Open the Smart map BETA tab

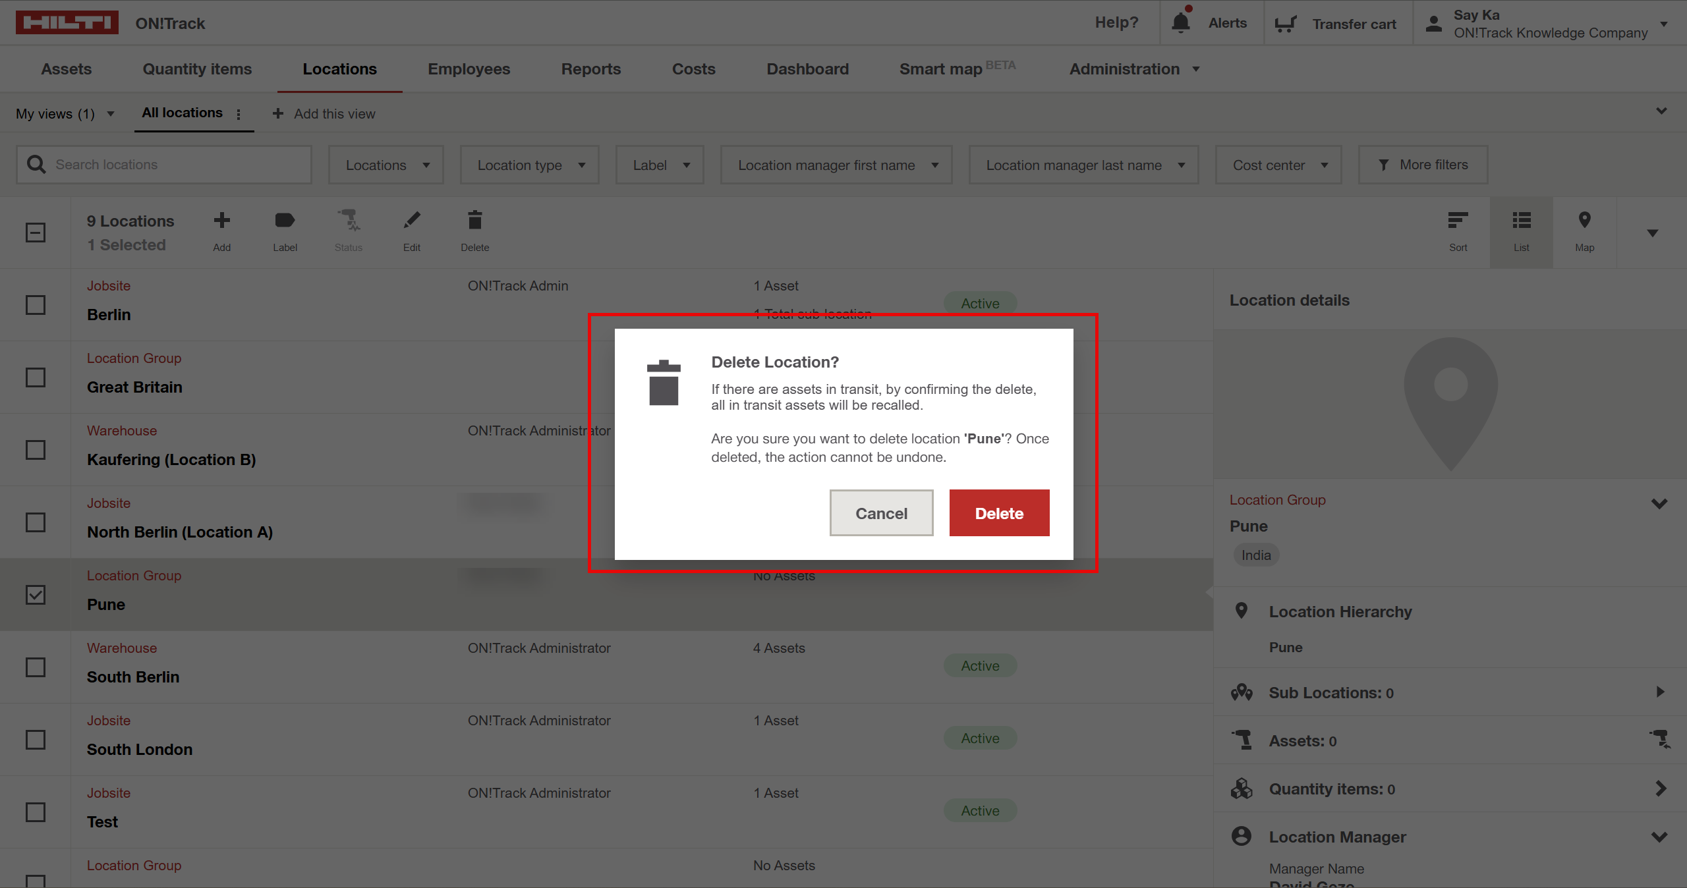click(958, 69)
